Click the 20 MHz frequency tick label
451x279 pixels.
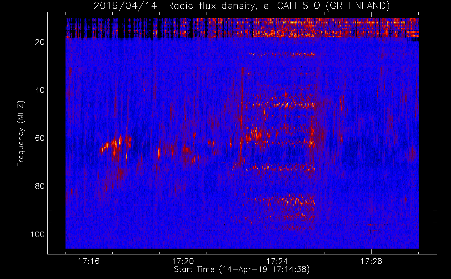pos(40,42)
